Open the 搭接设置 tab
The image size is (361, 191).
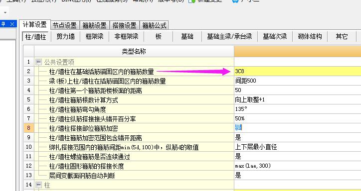(x=125, y=25)
